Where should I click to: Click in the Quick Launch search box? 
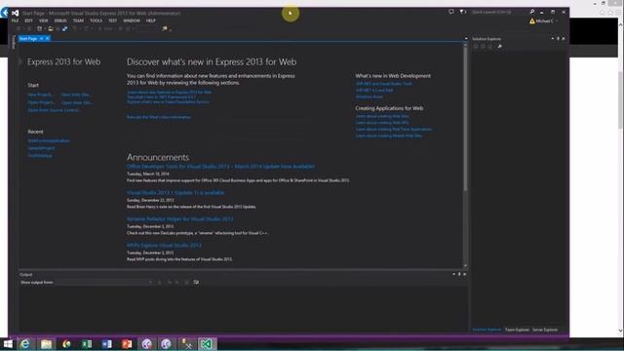[x=499, y=12]
